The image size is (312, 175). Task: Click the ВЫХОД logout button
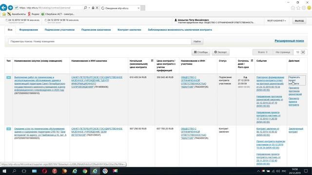299,21
